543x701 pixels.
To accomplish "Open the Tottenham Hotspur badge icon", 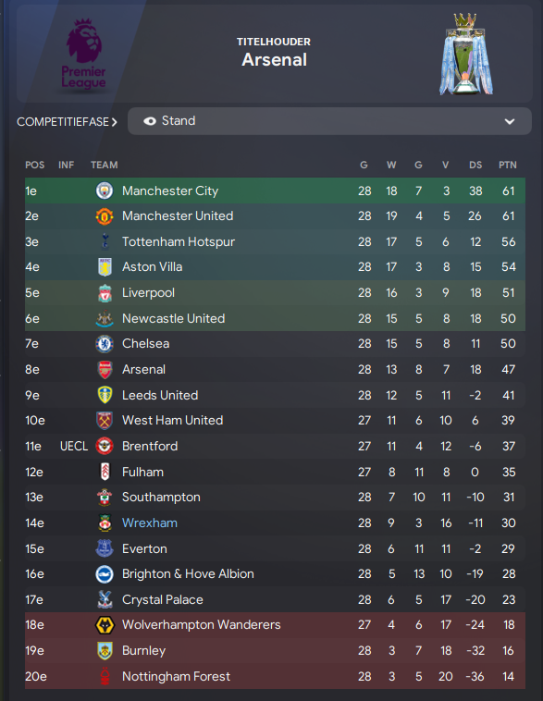I will (x=105, y=242).
